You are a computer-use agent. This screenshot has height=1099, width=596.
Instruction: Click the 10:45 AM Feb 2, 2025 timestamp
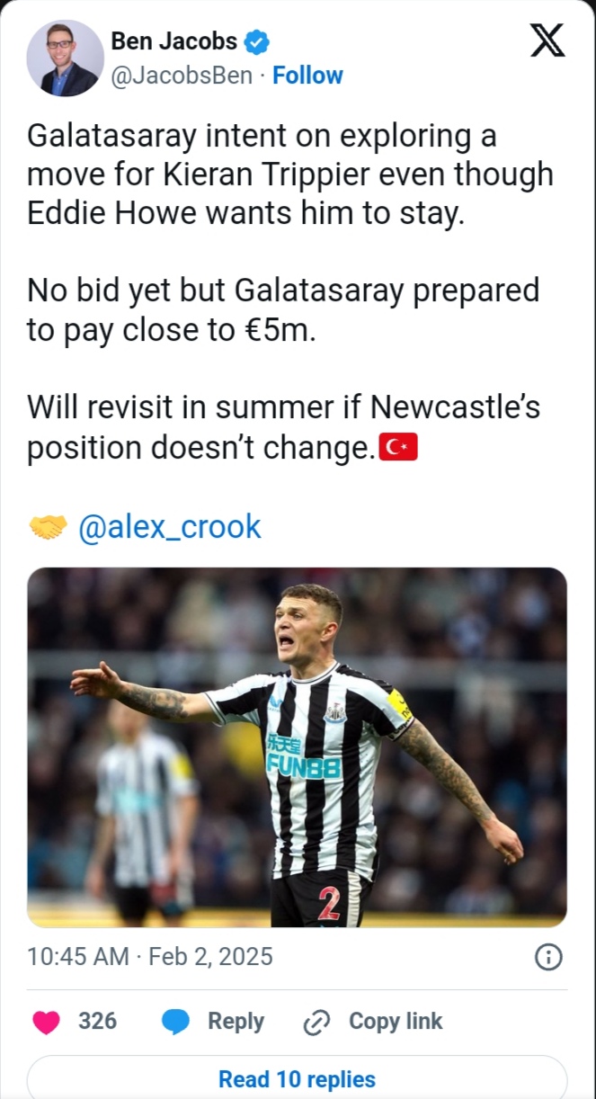click(150, 956)
